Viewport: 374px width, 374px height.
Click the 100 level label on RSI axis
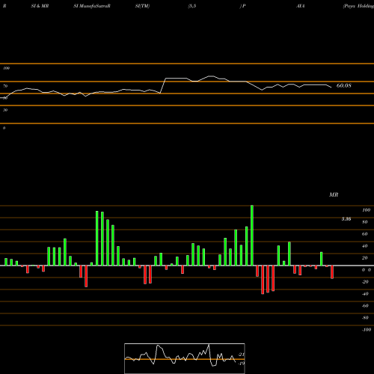point(6,68)
